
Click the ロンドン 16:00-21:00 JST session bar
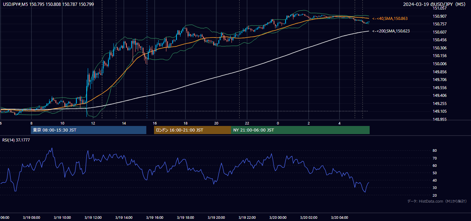pyautogui.click(x=192, y=130)
